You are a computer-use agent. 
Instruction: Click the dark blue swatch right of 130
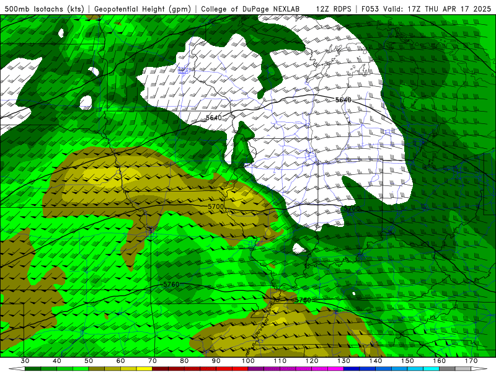point(352,369)
